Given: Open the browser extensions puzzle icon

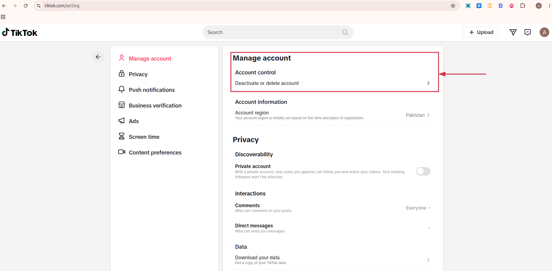Looking at the screenshot, I should tap(522, 6).
